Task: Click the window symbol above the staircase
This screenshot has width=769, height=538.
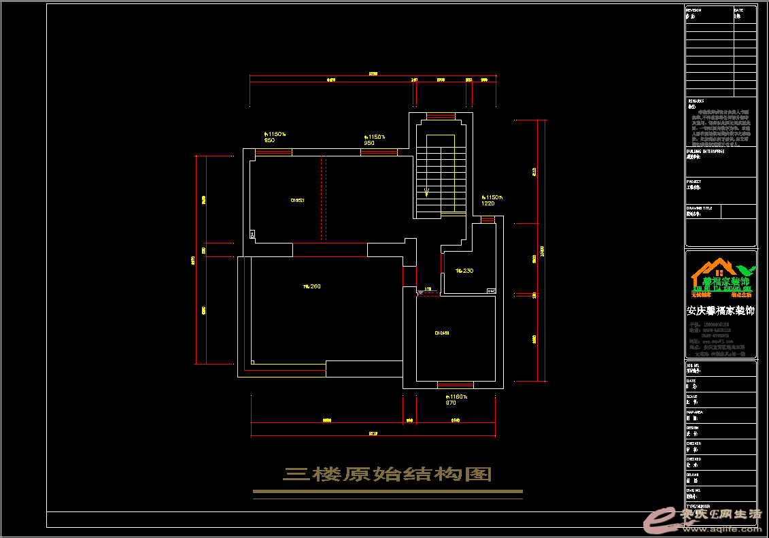Action: coord(441,116)
